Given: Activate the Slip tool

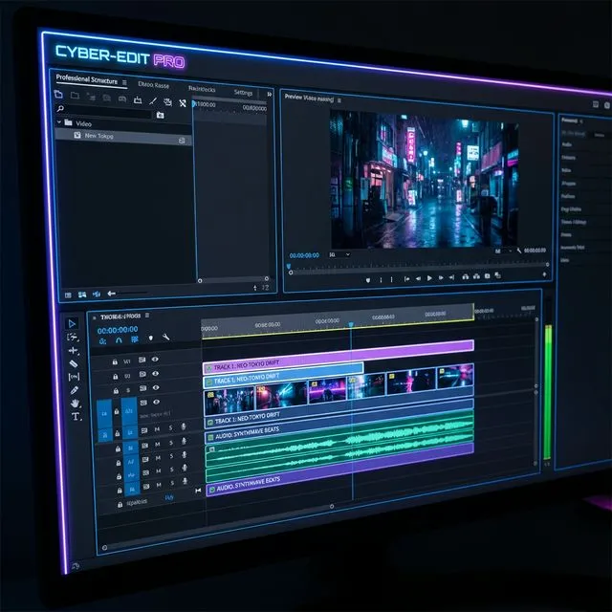Looking at the screenshot, I should point(74,377).
